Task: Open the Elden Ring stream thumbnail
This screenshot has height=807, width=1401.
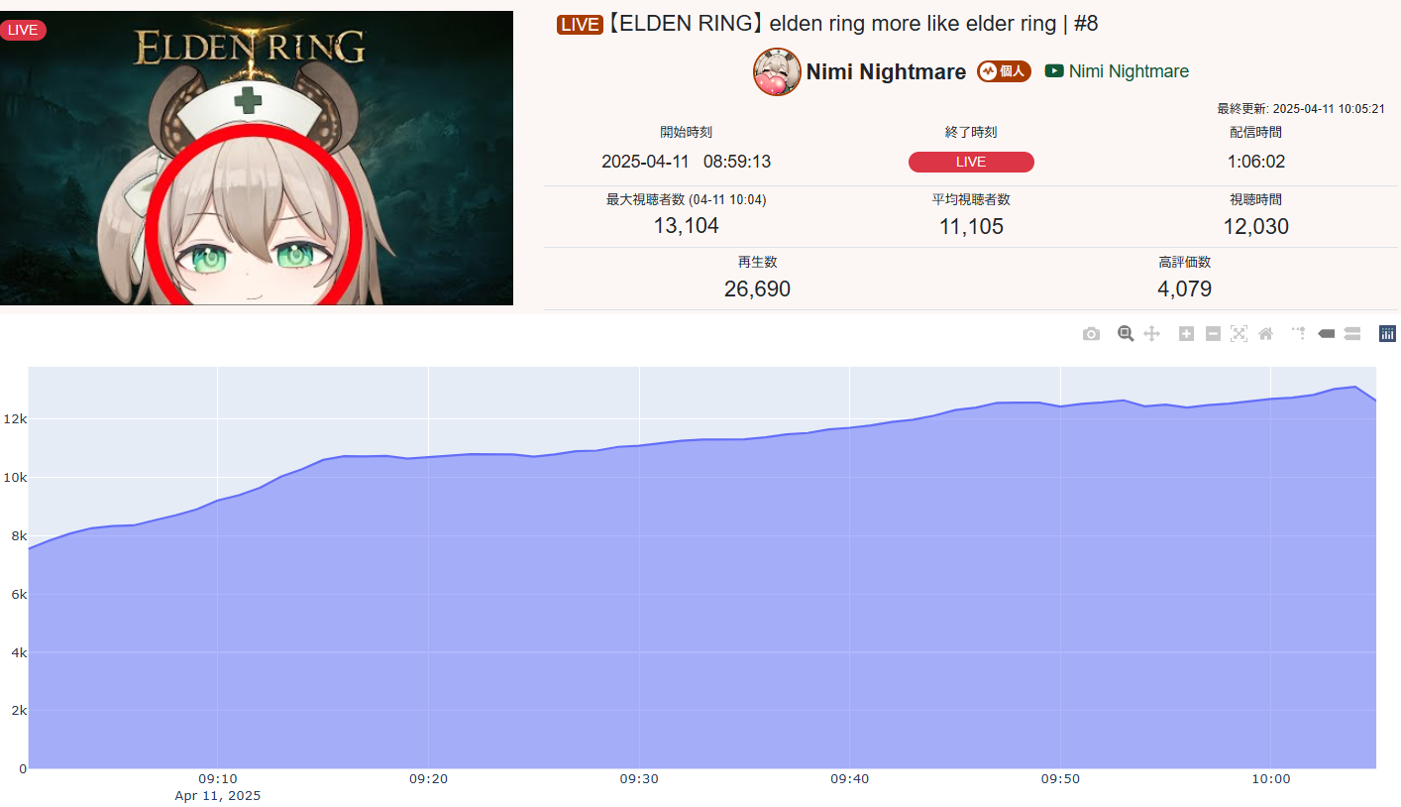Action: point(257,158)
